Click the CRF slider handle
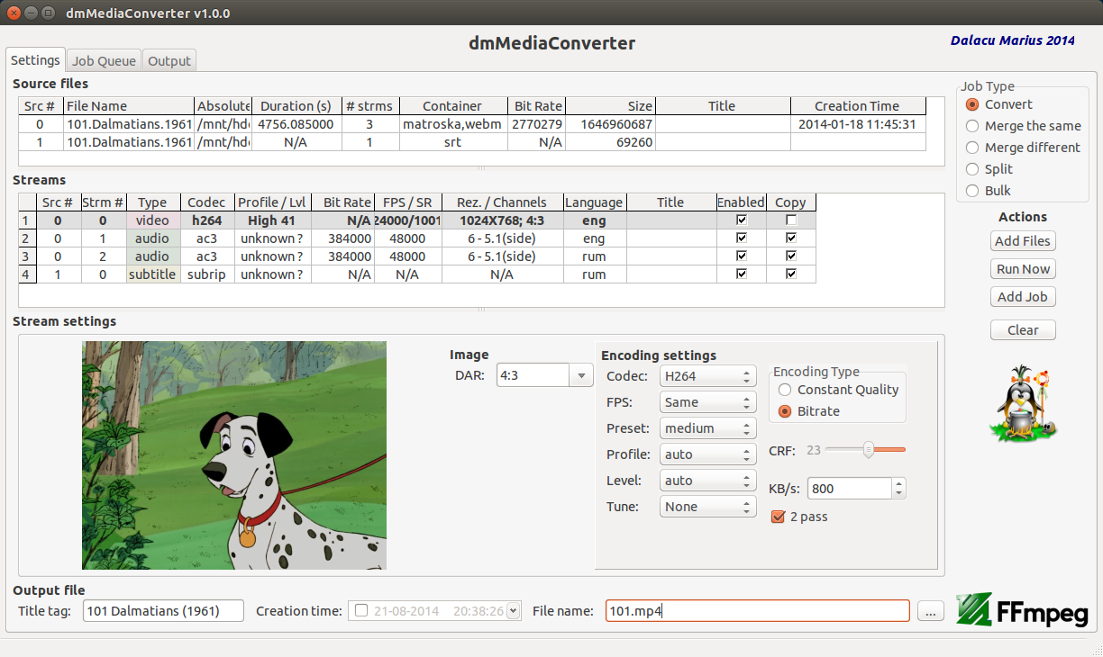This screenshot has width=1103, height=657. tap(868, 449)
